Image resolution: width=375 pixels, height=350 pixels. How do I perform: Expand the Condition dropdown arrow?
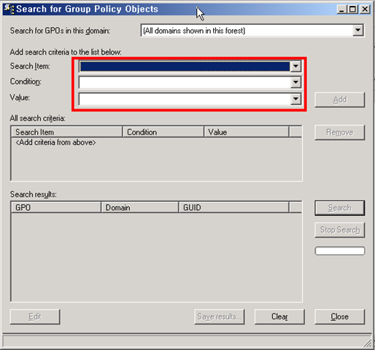tap(295, 82)
